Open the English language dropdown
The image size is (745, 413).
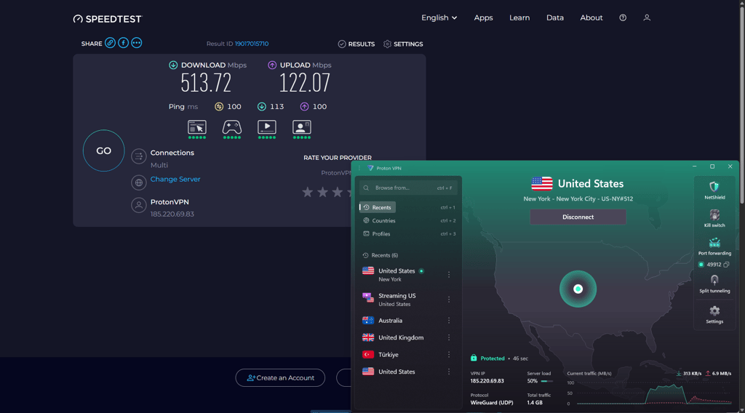coord(439,17)
